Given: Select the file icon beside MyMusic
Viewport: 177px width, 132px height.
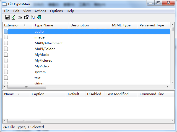Looking at the screenshot, I should coord(6,54).
